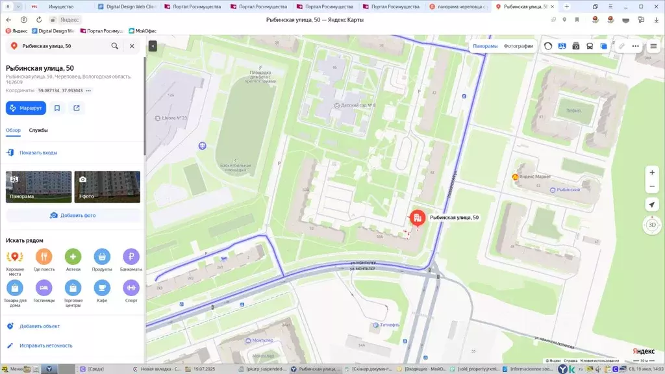Open the МойОфис bookmark
Image resolution: width=665 pixels, height=374 pixels.
tap(142, 31)
